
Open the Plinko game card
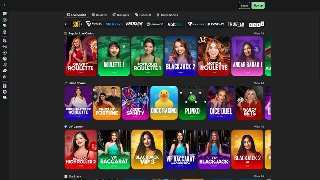[x=192, y=103]
